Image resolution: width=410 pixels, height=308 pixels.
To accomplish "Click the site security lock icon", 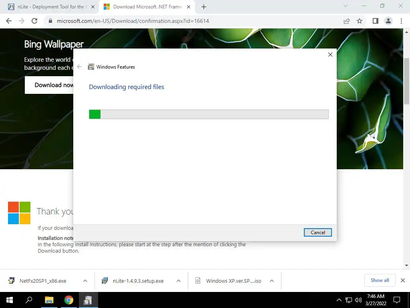I will pos(50,21).
